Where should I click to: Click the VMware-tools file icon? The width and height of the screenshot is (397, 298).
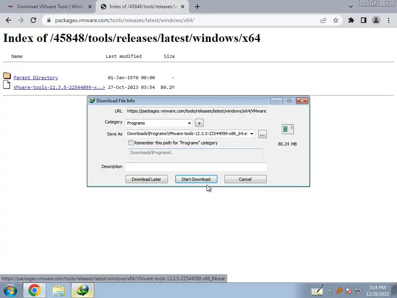pos(7,85)
